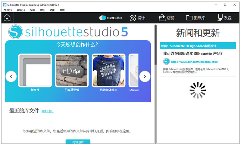The width and height of the screenshot is (241, 145).
Task: Open the silhouetteamerica.com link
Action: [194, 62]
